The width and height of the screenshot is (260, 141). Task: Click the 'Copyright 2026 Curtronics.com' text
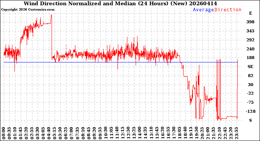(28, 10)
